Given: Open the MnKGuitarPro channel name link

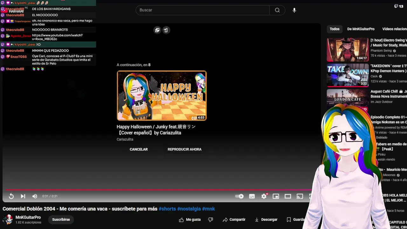Looking at the screenshot, I should (28, 217).
